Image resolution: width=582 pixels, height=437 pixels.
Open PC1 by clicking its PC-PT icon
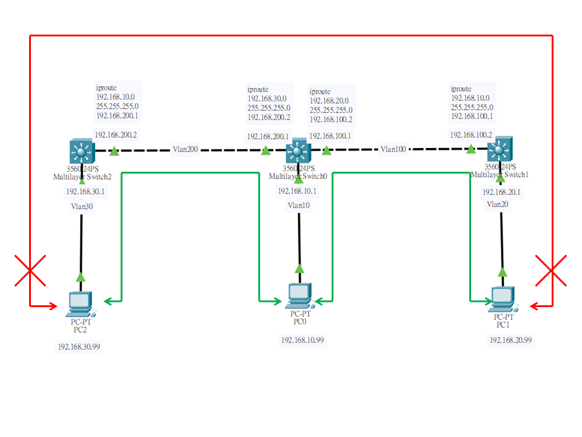click(x=503, y=299)
